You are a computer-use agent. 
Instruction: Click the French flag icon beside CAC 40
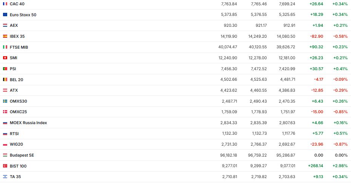pyautogui.click(x=5, y=4)
